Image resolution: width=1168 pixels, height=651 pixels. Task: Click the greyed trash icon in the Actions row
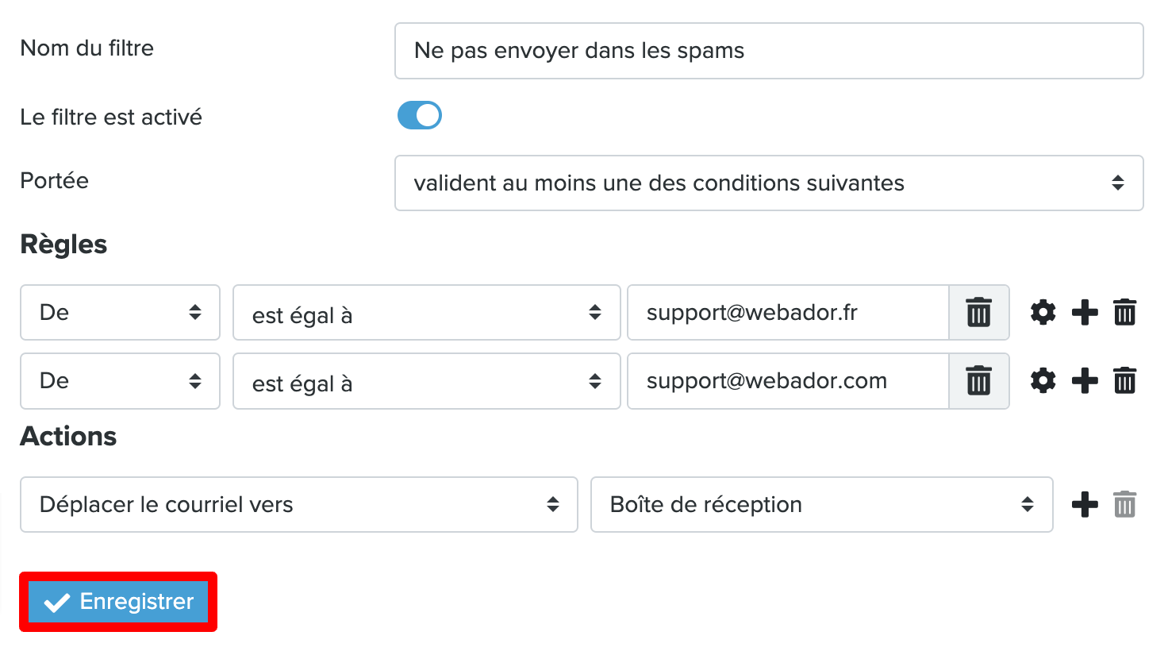pyautogui.click(x=1124, y=504)
